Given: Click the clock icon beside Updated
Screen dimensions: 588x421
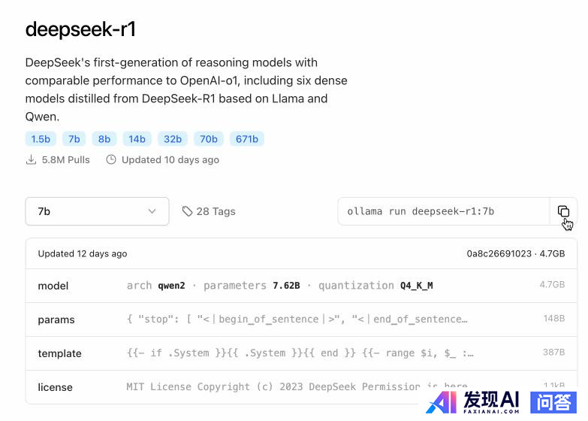Looking at the screenshot, I should [111, 160].
